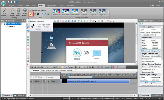The height and width of the screenshot is (100, 164).
Task: Open the dropdown arrow beside the Cut tool
Action: click(x=33, y=14)
